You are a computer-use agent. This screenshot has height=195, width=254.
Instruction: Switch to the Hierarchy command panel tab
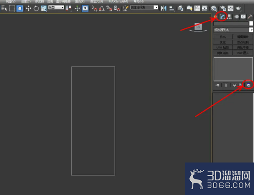[x=229, y=16]
